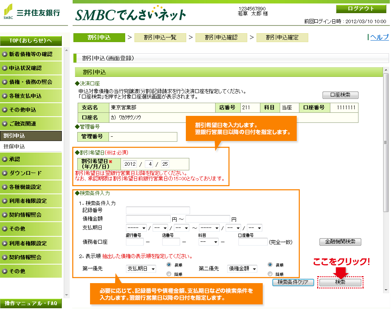Click the form panel scroll-down arrow
This screenshot has width=391, height=309.
(x=386, y=290)
